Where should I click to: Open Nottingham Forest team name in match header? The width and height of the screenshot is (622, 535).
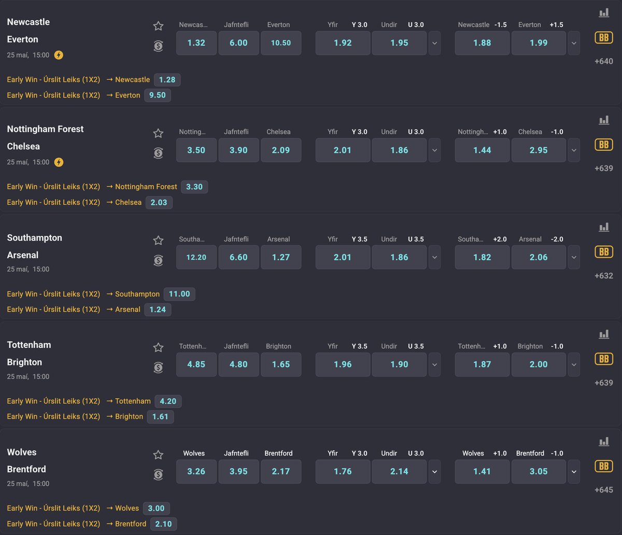tap(45, 129)
